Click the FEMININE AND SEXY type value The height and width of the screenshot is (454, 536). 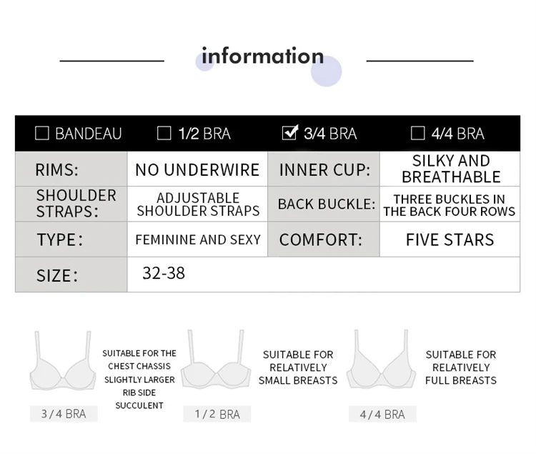pyautogui.click(x=198, y=240)
